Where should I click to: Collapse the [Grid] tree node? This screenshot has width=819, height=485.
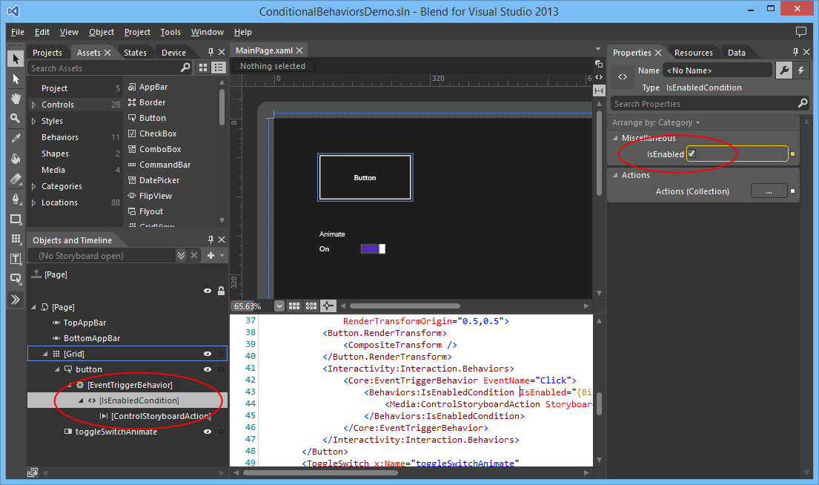point(45,354)
